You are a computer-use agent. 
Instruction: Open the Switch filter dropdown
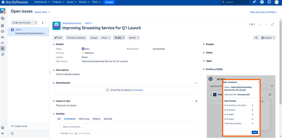tap(42, 12)
